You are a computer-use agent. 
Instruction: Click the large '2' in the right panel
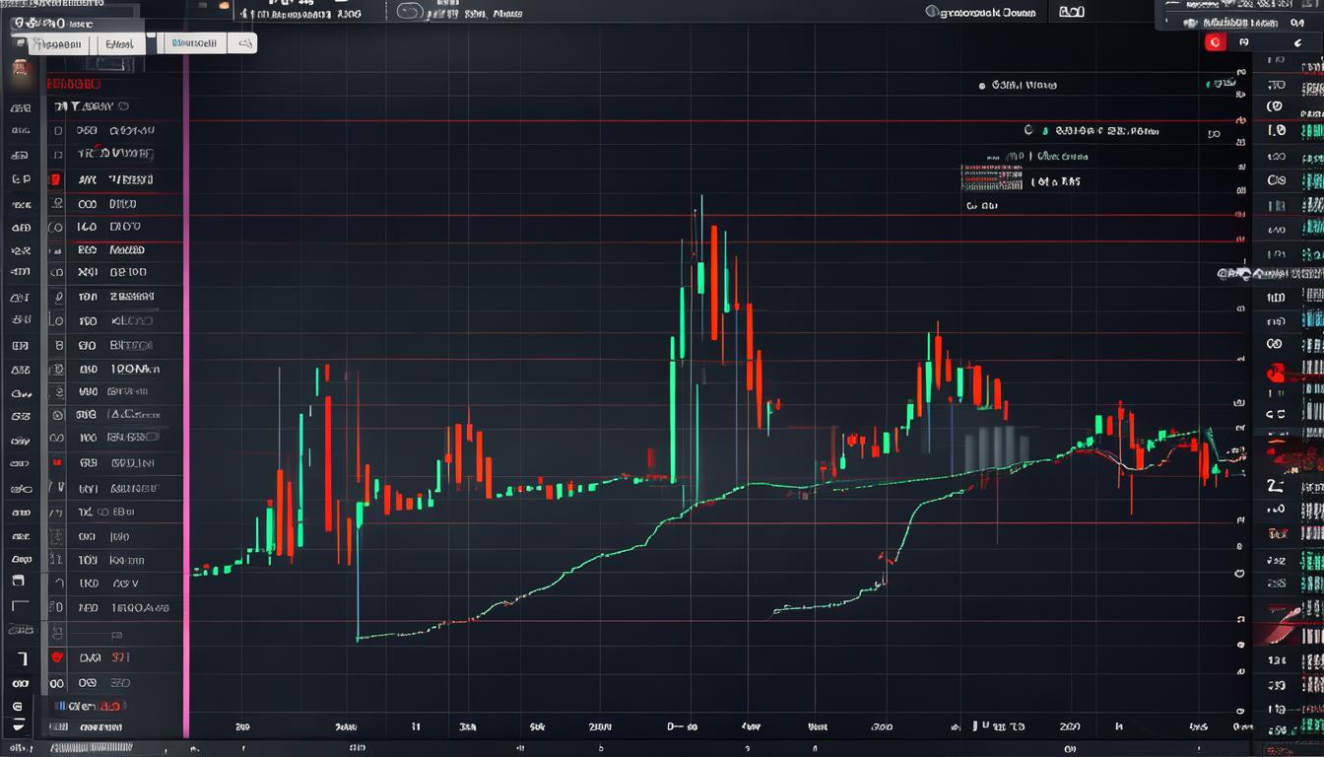tap(1275, 486)
